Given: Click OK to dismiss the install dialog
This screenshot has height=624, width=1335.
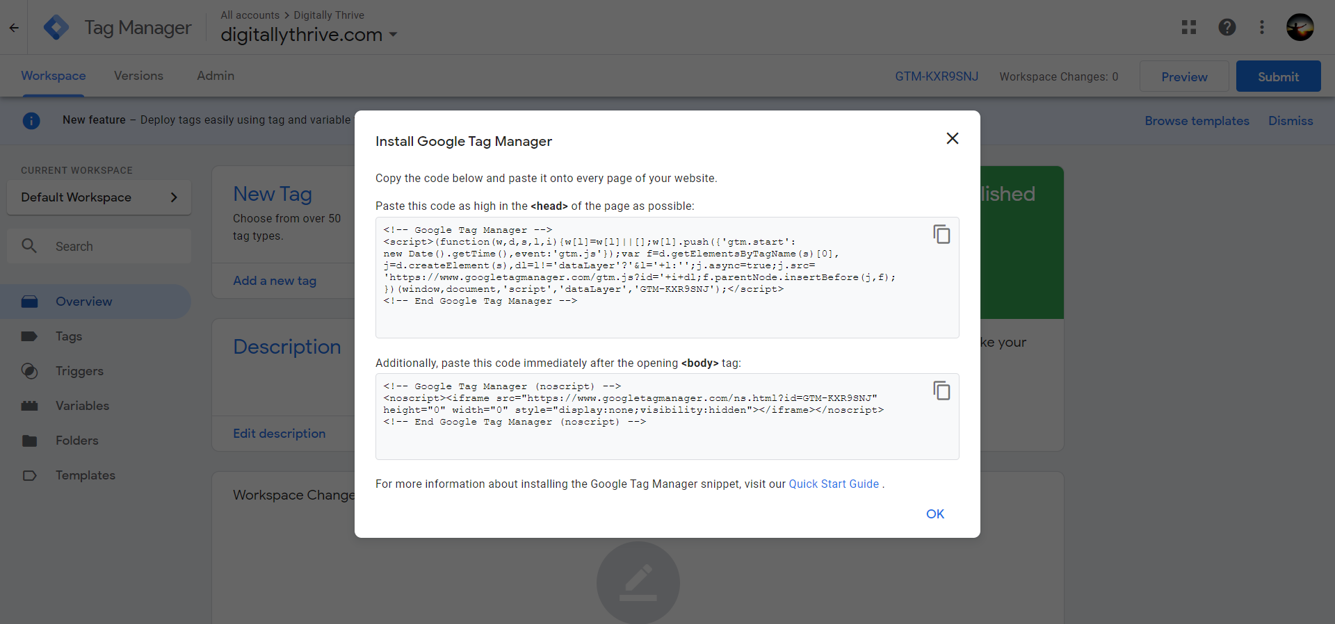Looking at the screenshot, I should coord(935,514).
